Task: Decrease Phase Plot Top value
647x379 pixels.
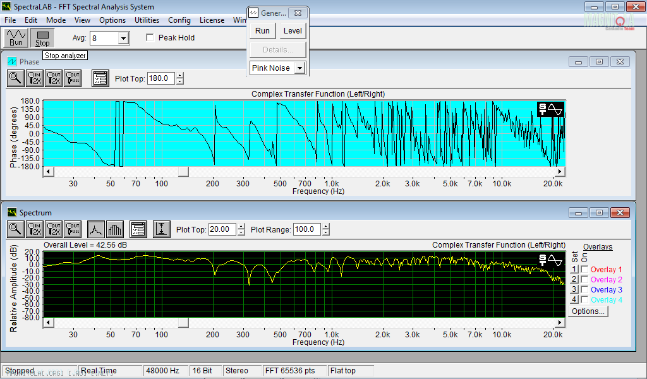Action: (179, 81)
